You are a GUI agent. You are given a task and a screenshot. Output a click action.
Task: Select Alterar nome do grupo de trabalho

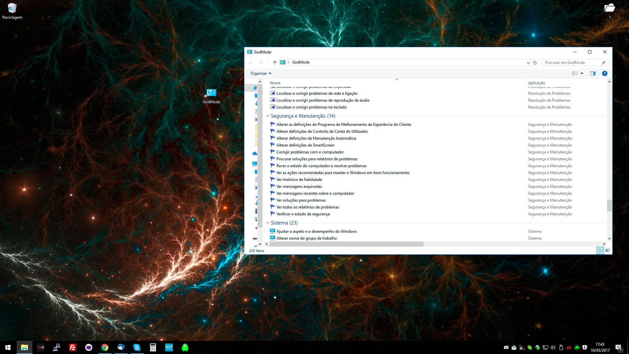[306, 238]
